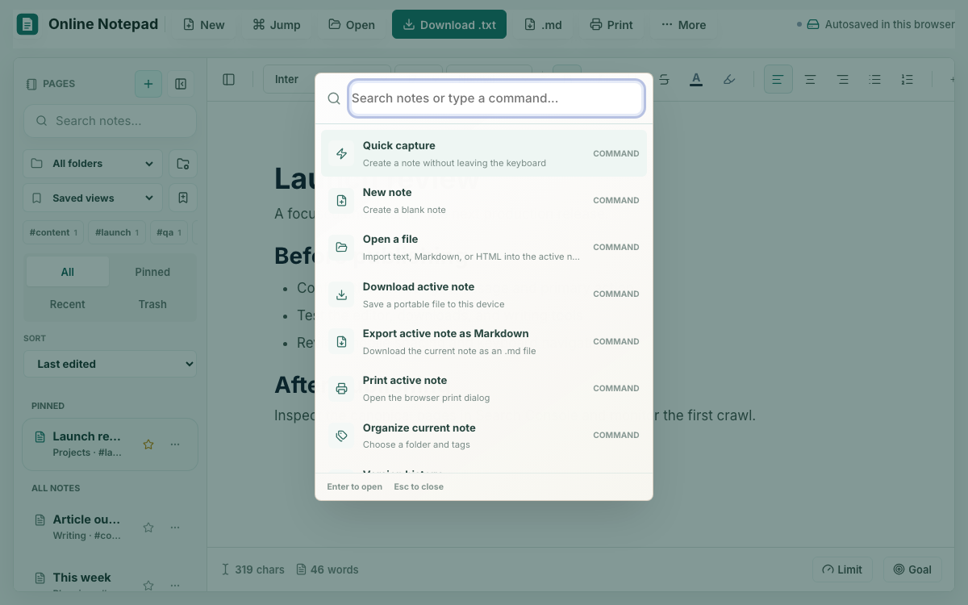Open the Inter font family dropdown
This screenshot has width=968, height=605.
[327, 79]
